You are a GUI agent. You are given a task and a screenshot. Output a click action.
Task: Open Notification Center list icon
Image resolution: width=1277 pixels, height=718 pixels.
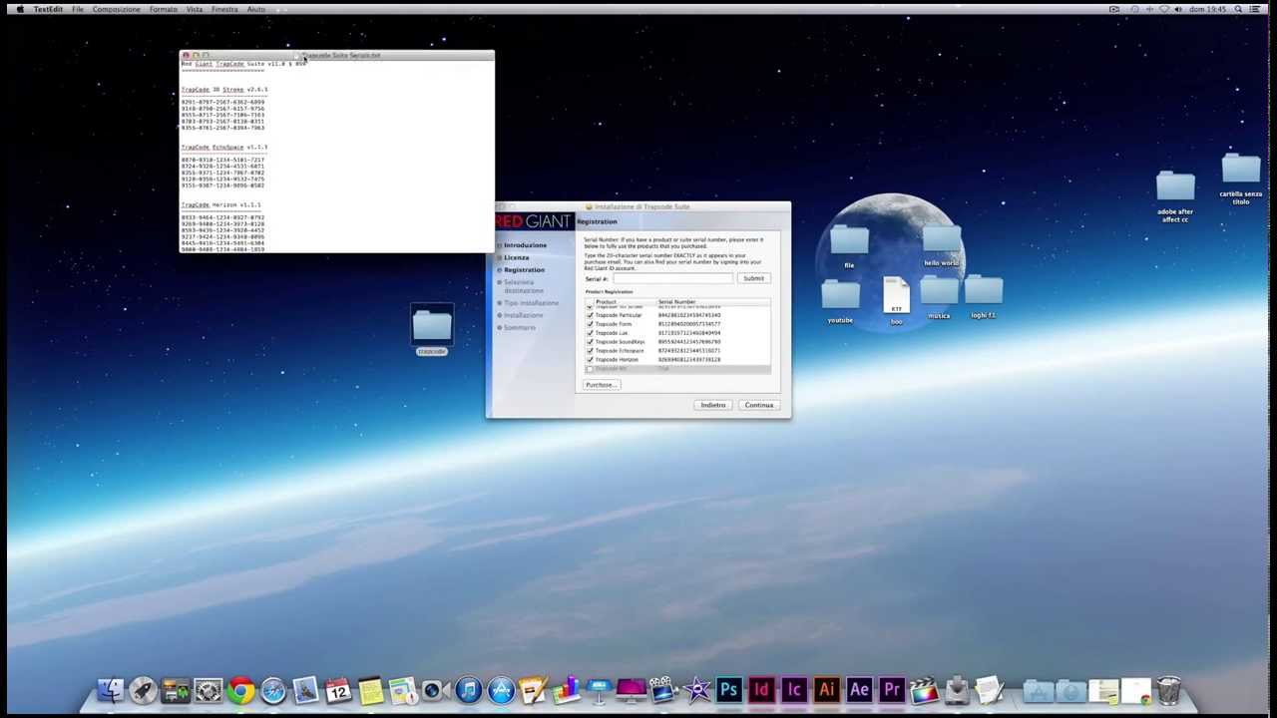(x=1255, y=9)
